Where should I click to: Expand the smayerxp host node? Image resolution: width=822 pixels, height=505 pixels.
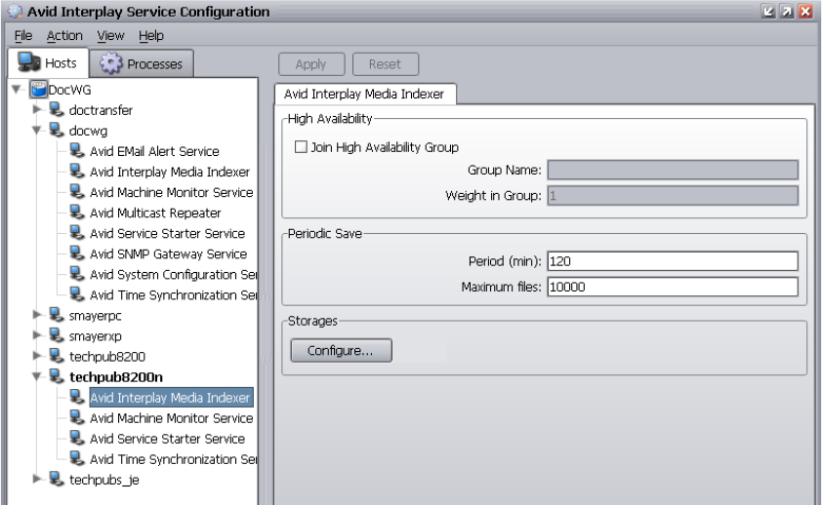pyautogui.click(x=37, y=335)
